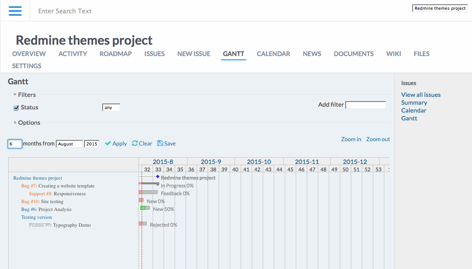Screen dimensions: 472x269
Task: Click the Clear refresh icon
Action: coord(135,144)
